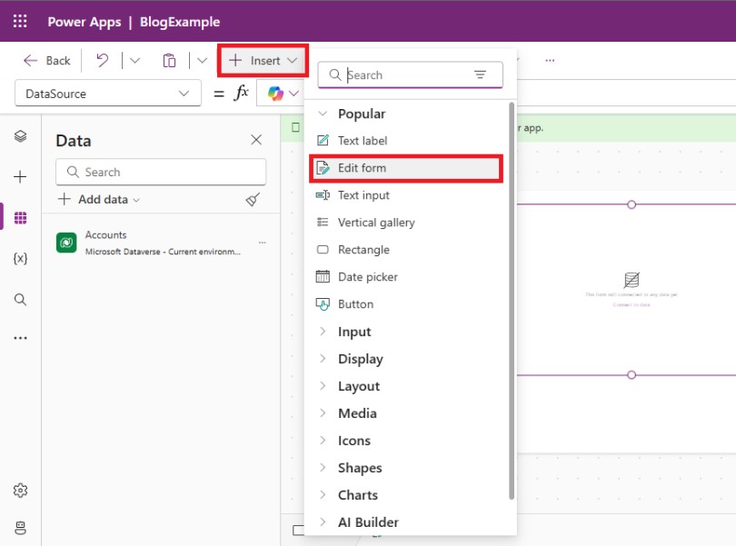Image resolution: width=736 pixels, height=546 pixels.
Task: Click the Undo arrow icon
Action: pos(103,60)
